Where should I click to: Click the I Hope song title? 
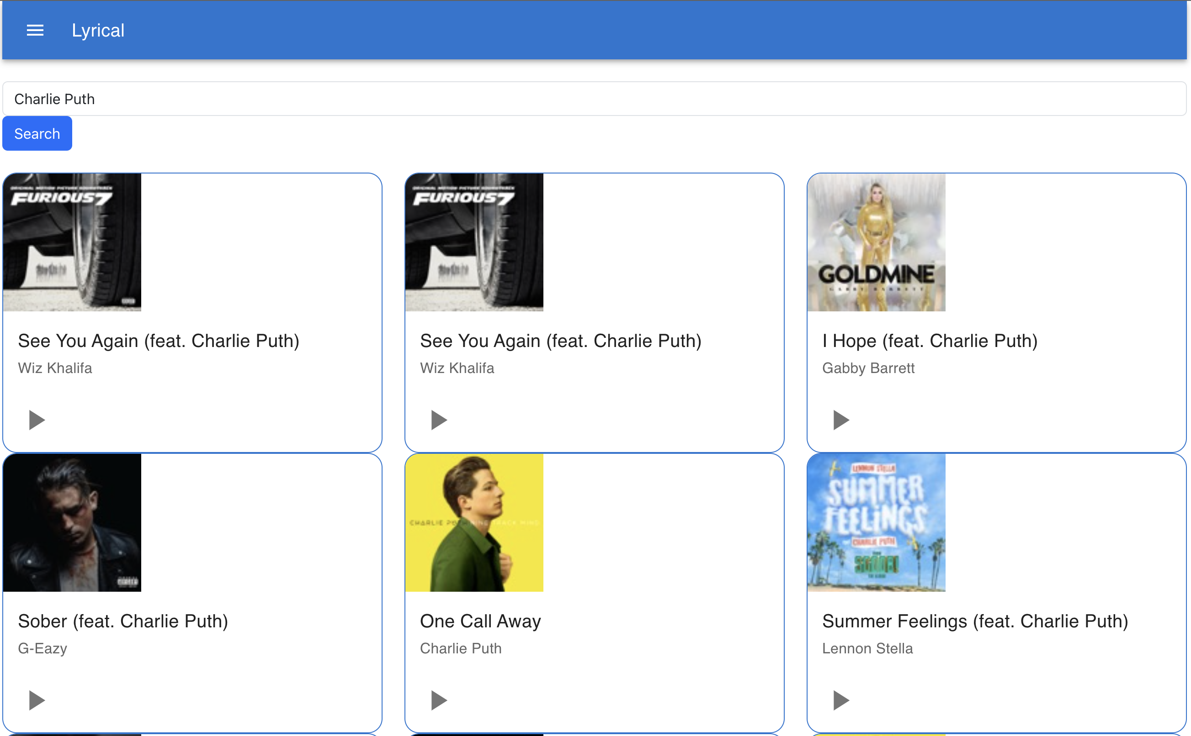[930, 341]
